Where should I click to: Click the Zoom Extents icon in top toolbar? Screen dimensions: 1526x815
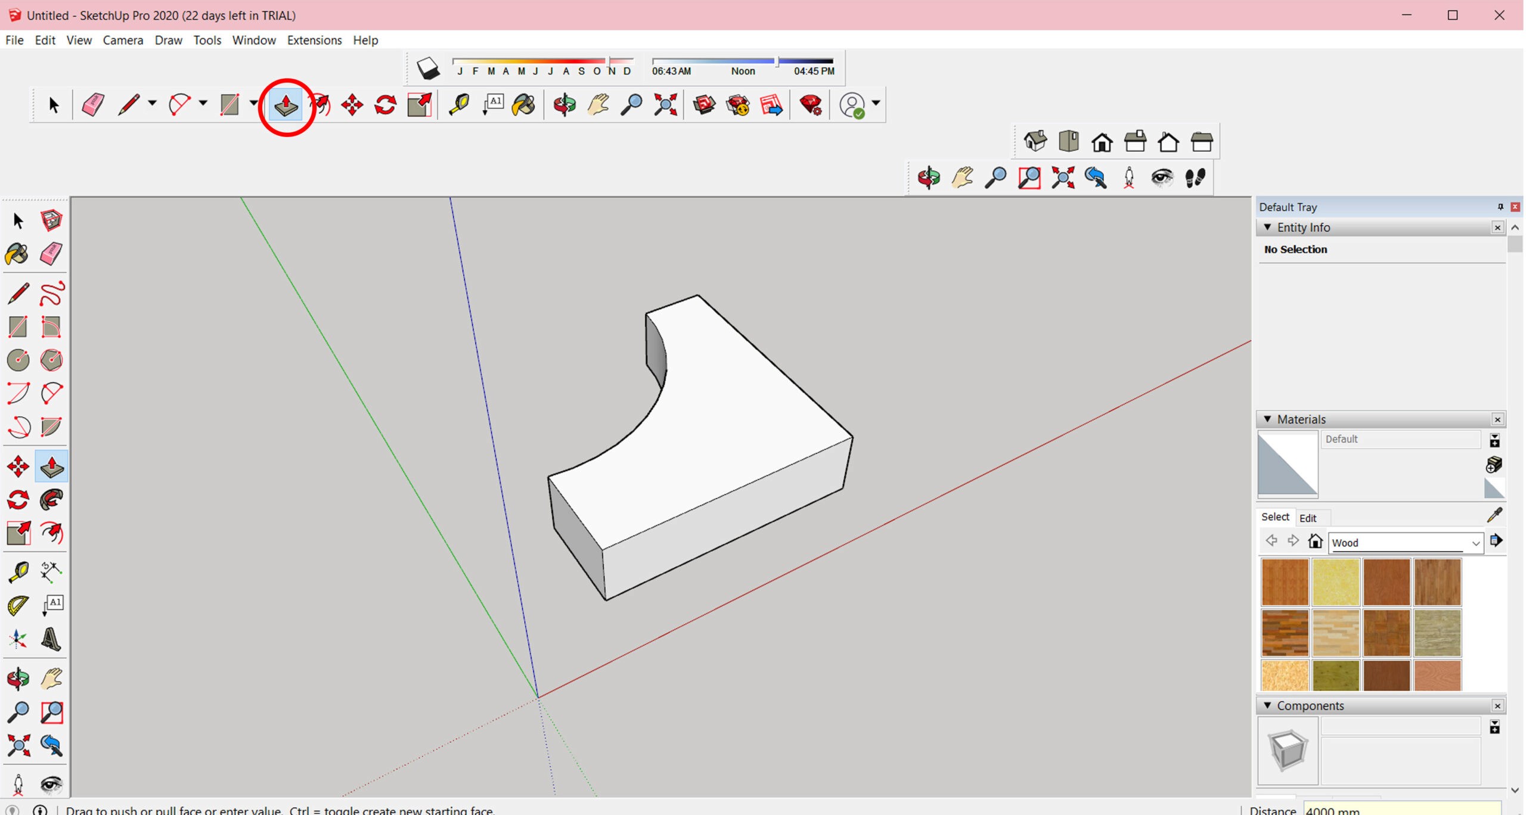(x=665, y=105)
